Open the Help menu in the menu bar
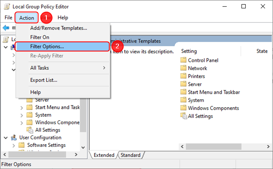Image resolution: width=273 pixels, height=169 pixels. pyautogui.click(x=63, y=18)
